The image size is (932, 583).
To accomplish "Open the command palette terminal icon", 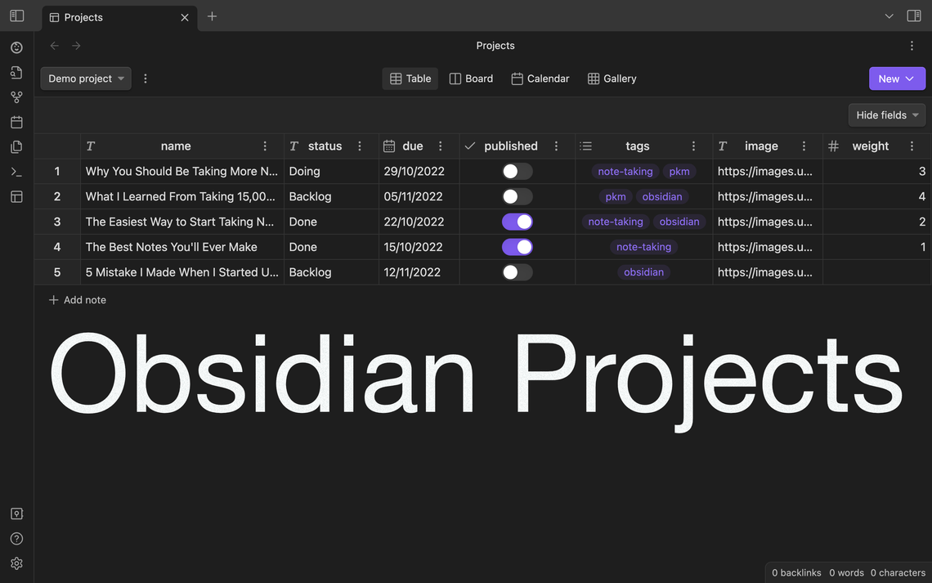I will 15,170.
